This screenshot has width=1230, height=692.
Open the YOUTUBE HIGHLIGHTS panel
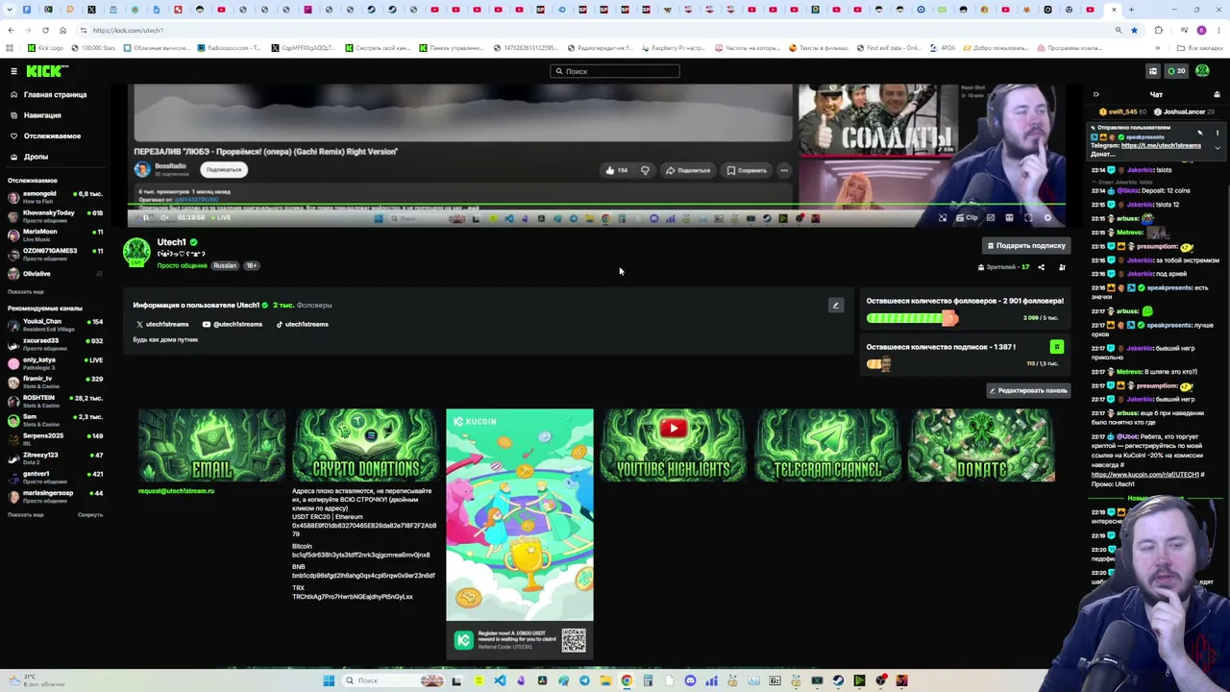pyautogui.click(x=674, y=445)
